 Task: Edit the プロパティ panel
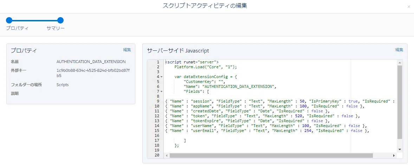(x=127, y=50)
